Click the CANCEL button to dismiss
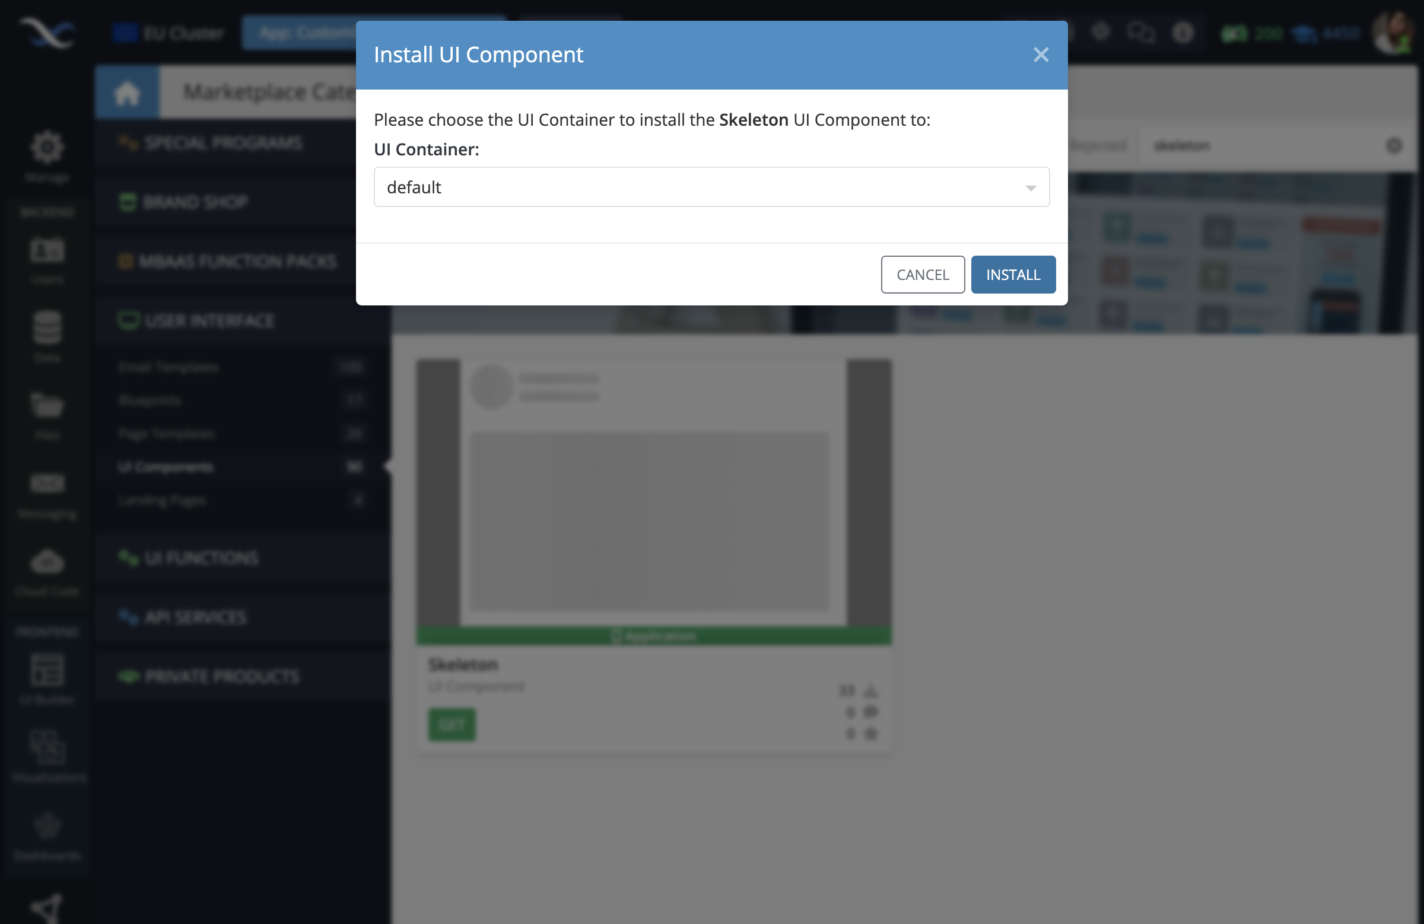This screenshot has height=924, width=1424. 923,274
